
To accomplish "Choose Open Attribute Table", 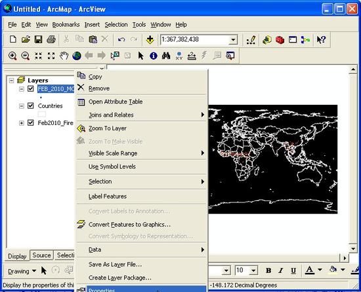I will point(141,101).
